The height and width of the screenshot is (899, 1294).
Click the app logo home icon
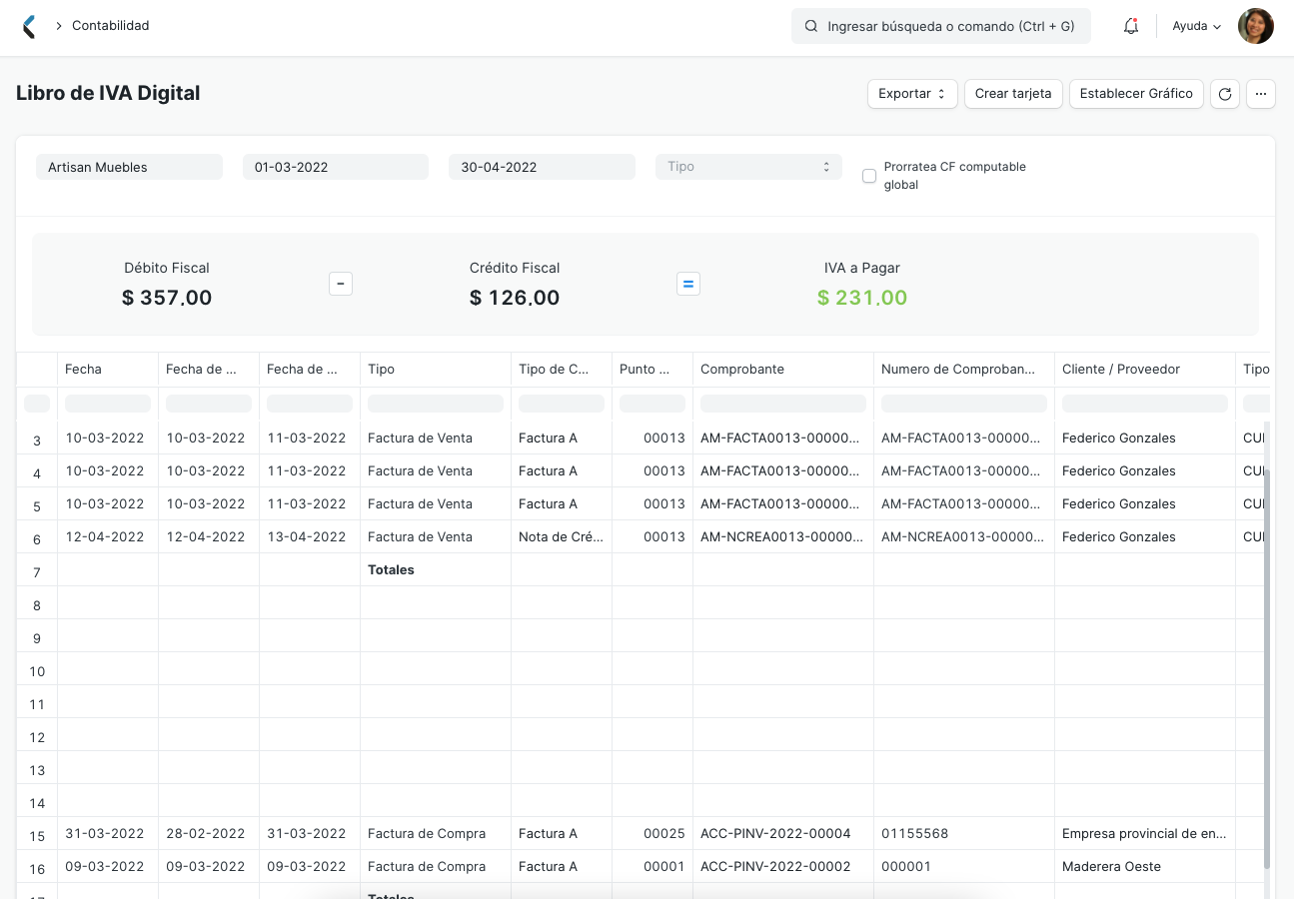[29, 26]
